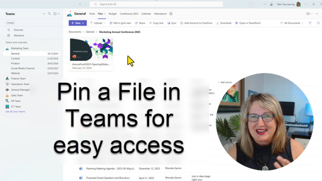Open the Attendance tab

pyautogui.click(x=160, y=14)
